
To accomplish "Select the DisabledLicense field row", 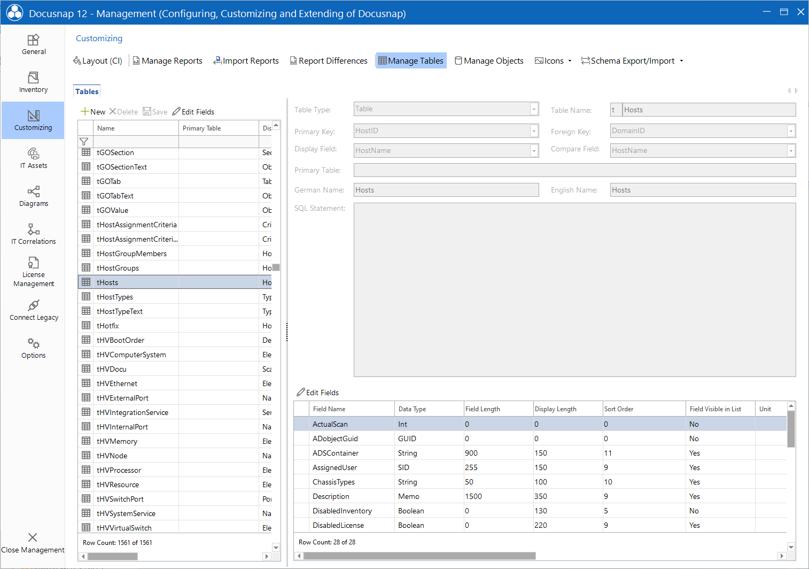I will [x=540, y=525].
